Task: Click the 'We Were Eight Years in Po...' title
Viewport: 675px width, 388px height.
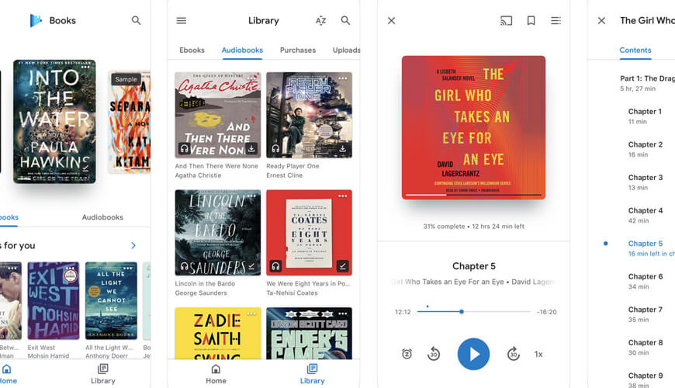Action: coord(308,283)
